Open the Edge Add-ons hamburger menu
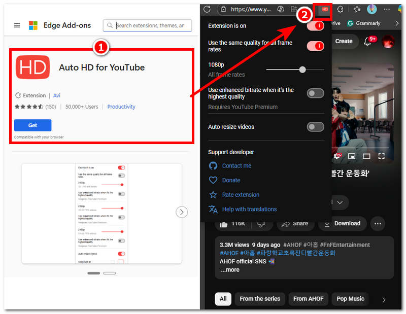 [17, 25]
